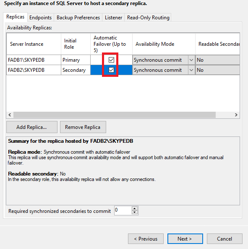Proceed with the Next button

(185, 239)
